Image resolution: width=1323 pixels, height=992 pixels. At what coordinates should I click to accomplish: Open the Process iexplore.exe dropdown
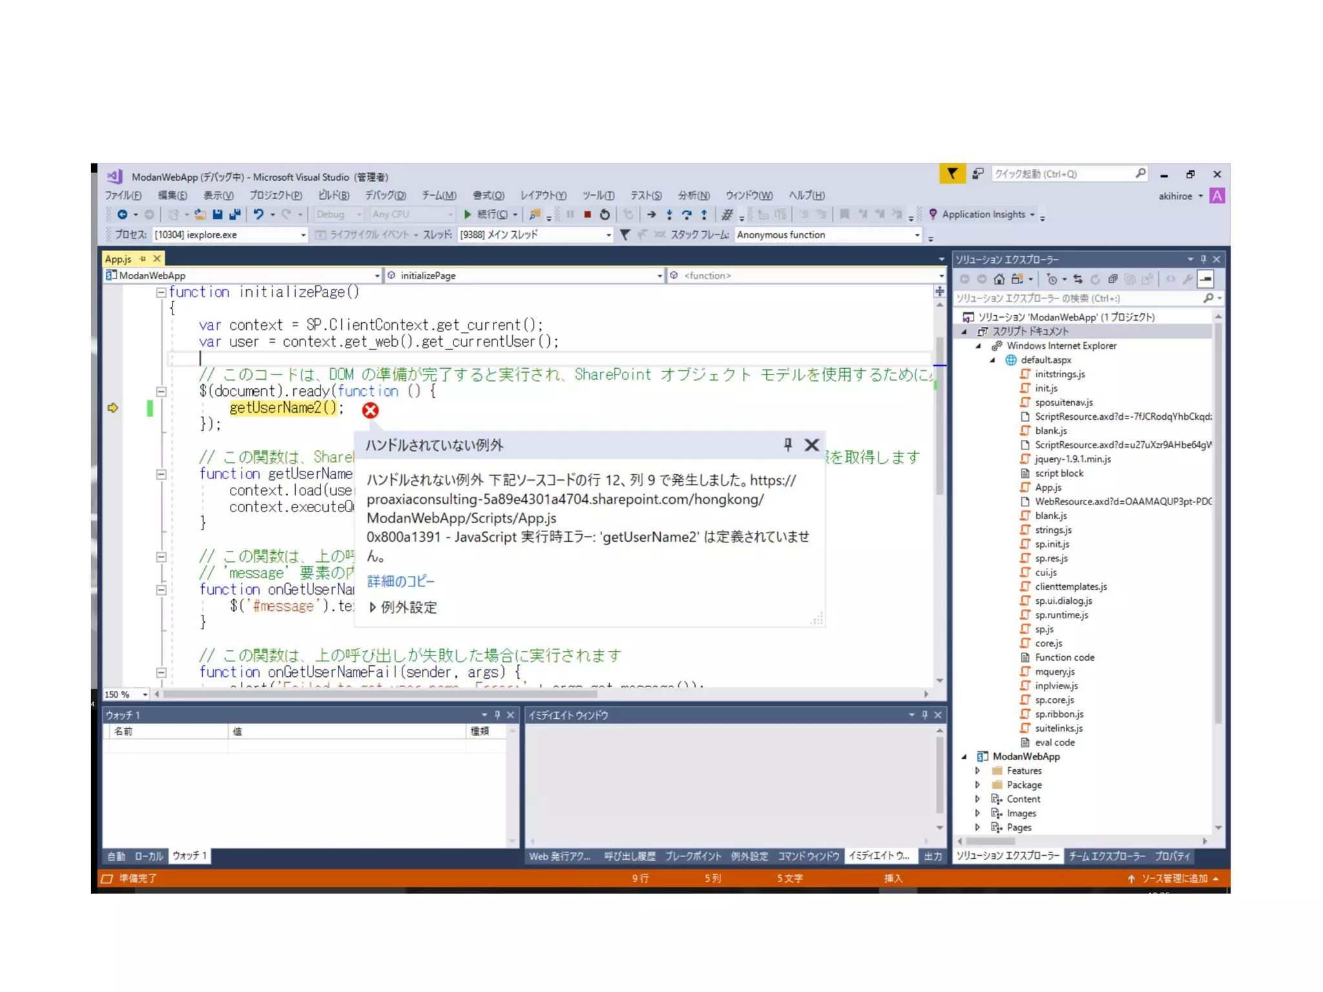click(303, 235)
